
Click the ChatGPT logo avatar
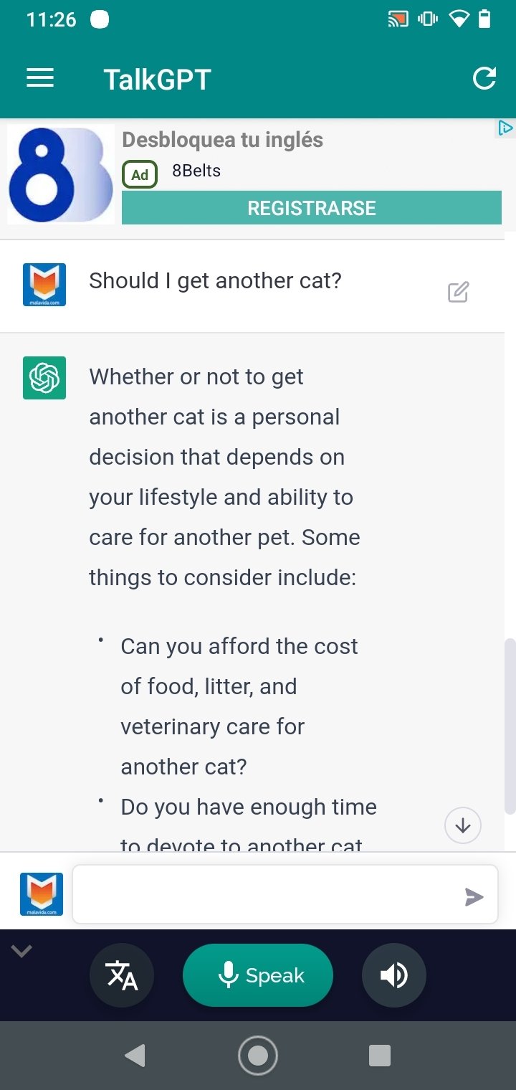44,378
